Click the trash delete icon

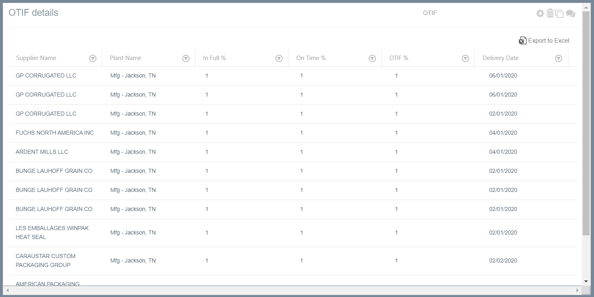[x=550, y=13]
